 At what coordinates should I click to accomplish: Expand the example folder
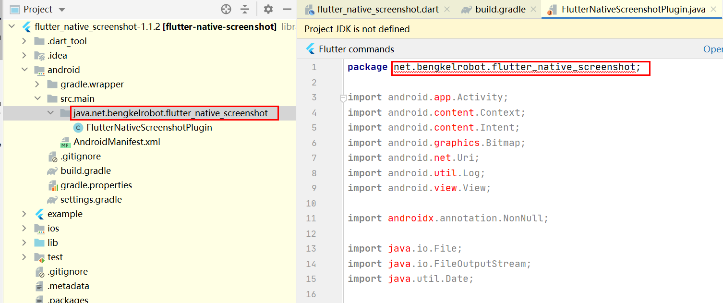pyautogui.click(x=24, y=214)
